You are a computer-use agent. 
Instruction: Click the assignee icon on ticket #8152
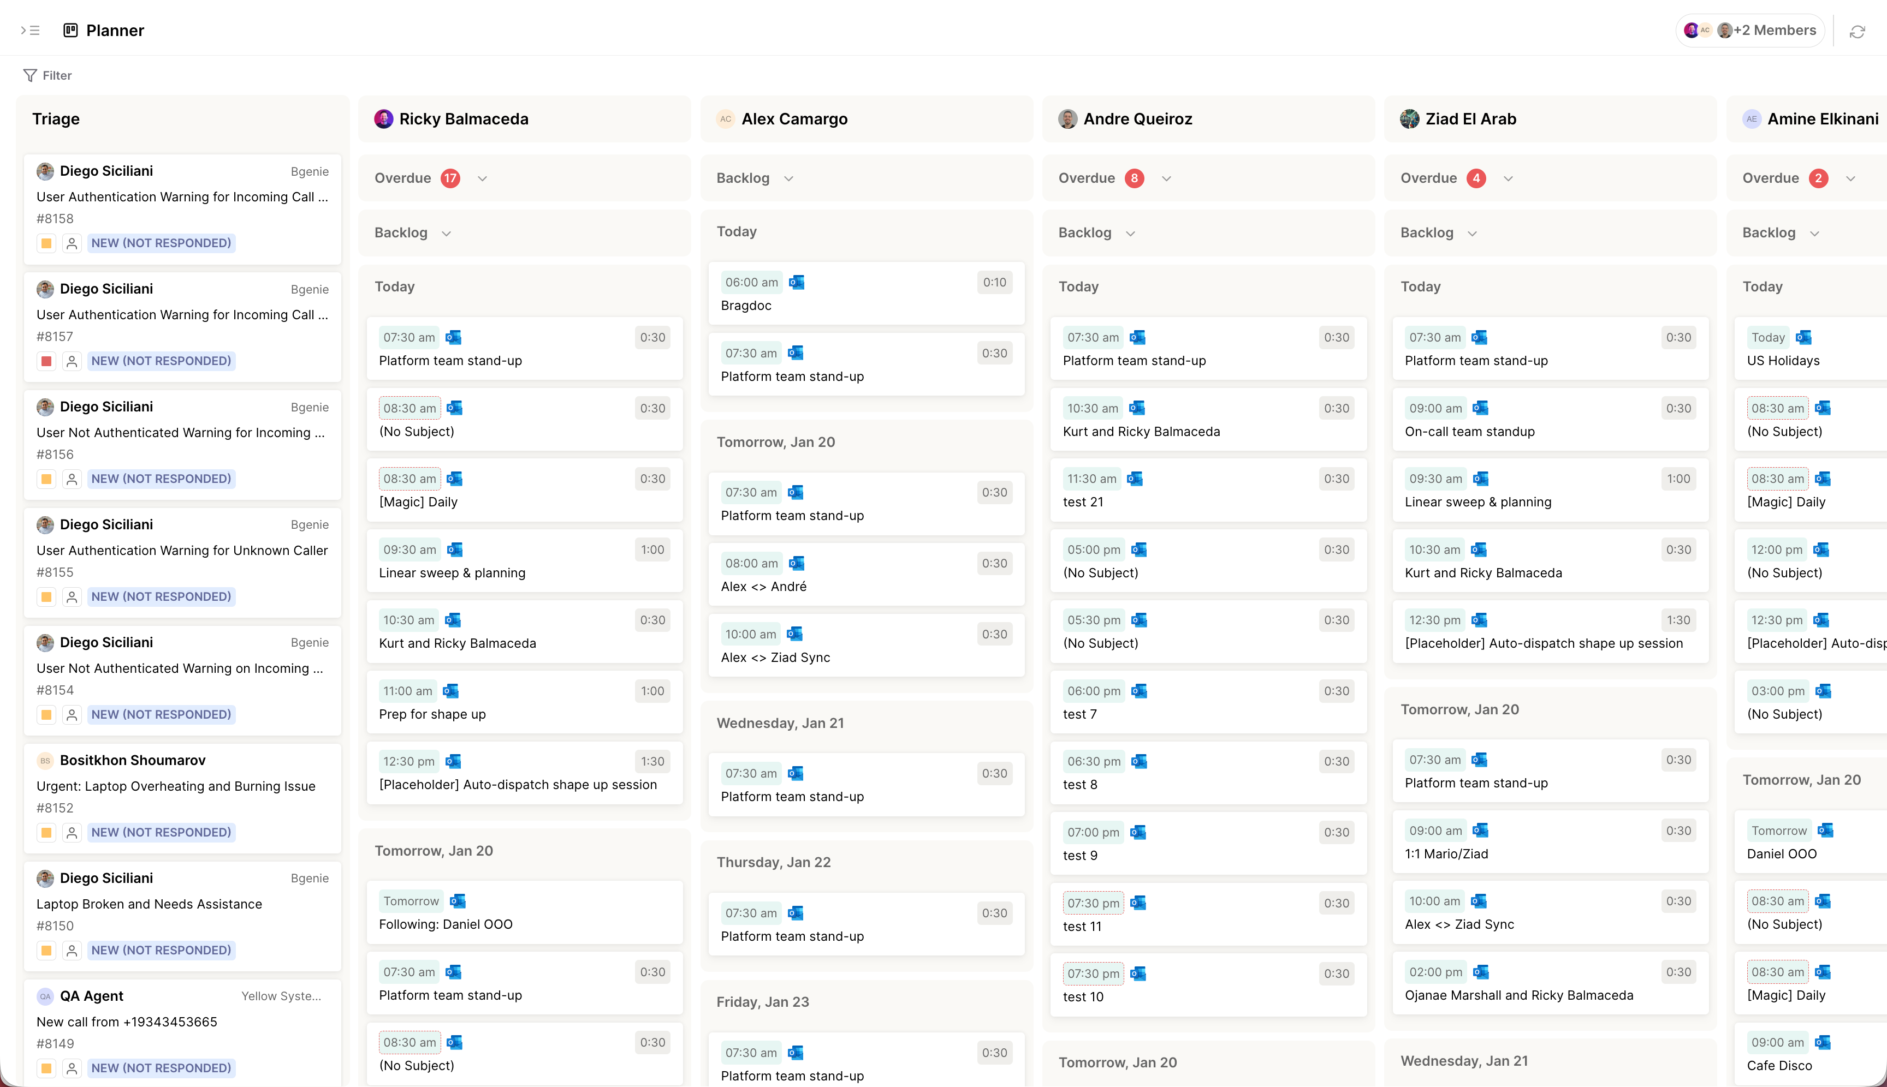[x=72, y=832]
